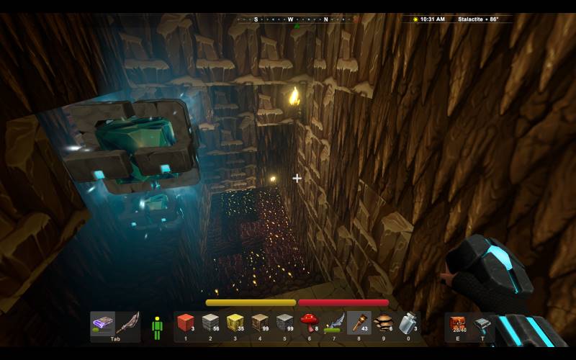Select the brown mushrooms in slot 9
Screen dimensions: 576x360
tap(384, 323)
